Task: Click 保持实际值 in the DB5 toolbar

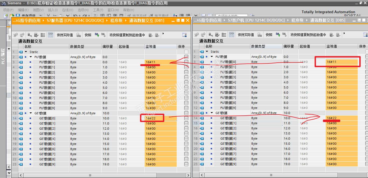Action: point(246,35)
